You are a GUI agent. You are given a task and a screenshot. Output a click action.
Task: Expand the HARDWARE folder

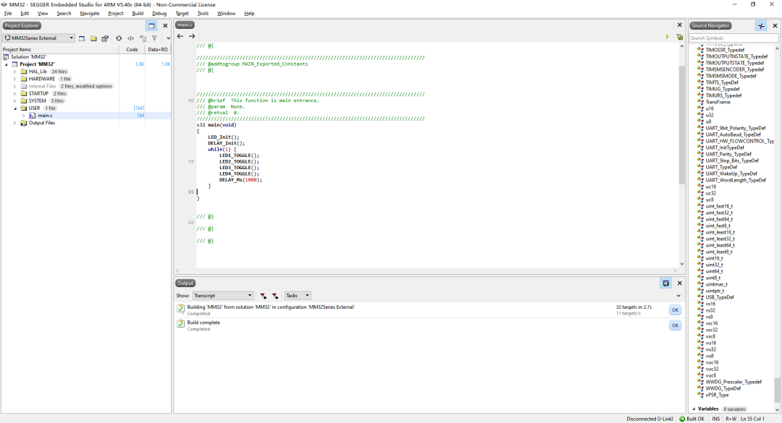(x=15, y=80)
